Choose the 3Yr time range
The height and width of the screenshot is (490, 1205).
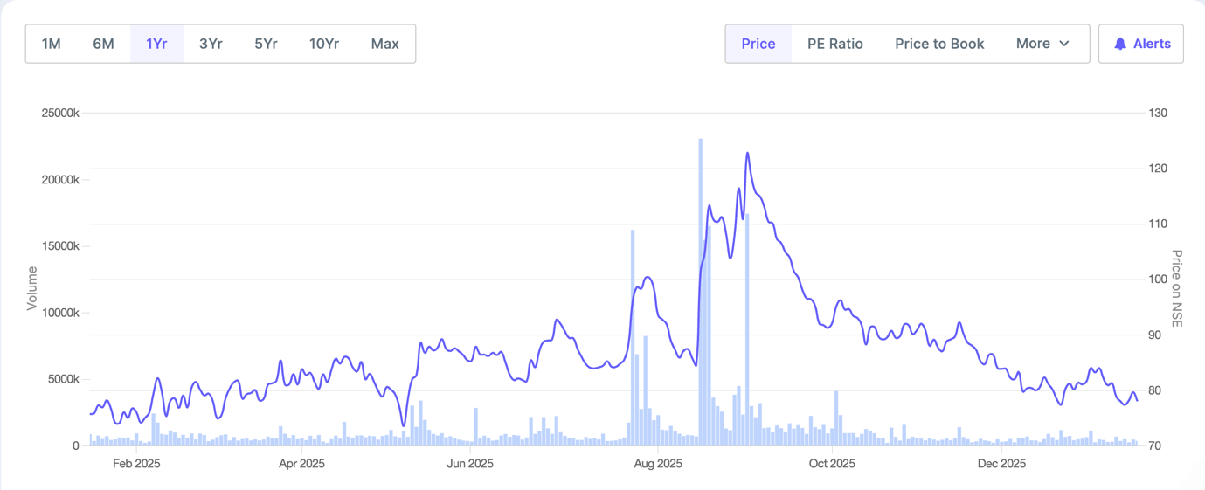point(211,44)
